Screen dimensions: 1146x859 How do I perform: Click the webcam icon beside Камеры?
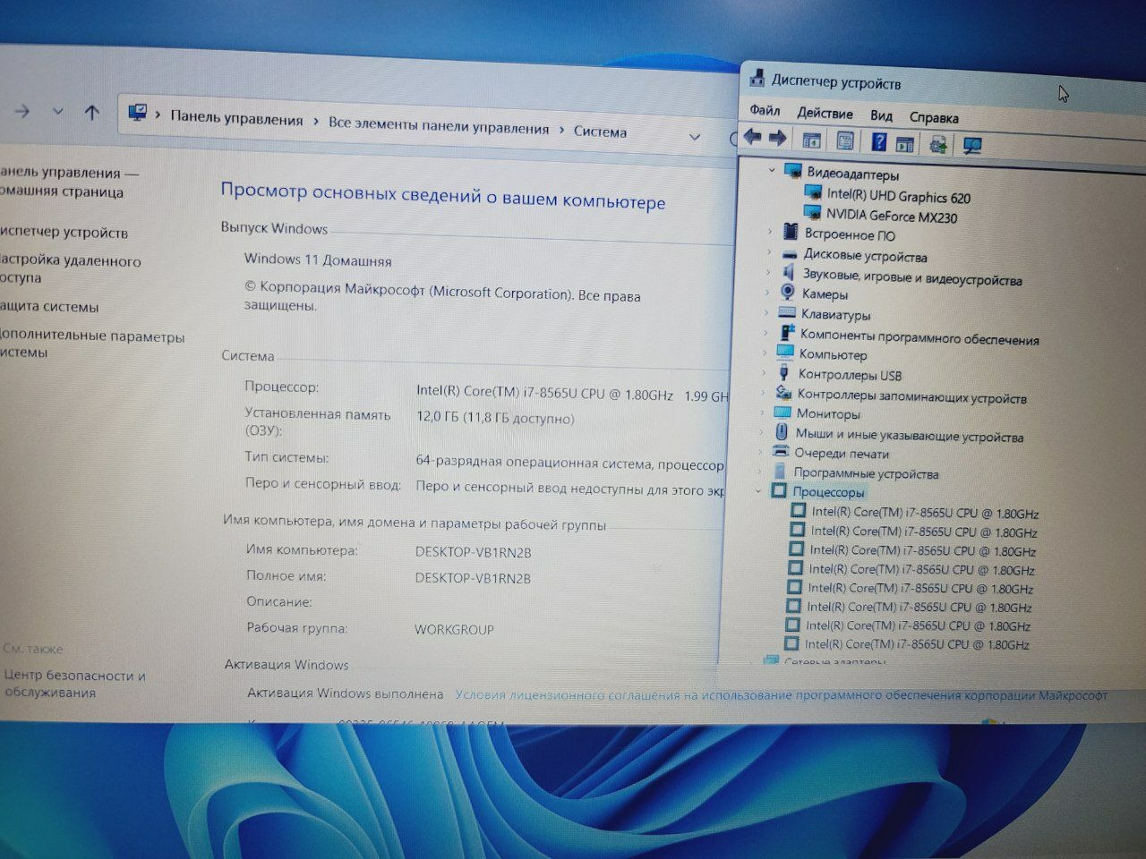tap(788, 292)
